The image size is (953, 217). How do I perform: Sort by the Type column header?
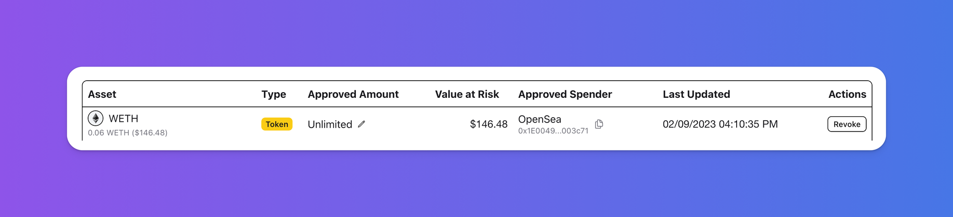(x=274, y=94)
